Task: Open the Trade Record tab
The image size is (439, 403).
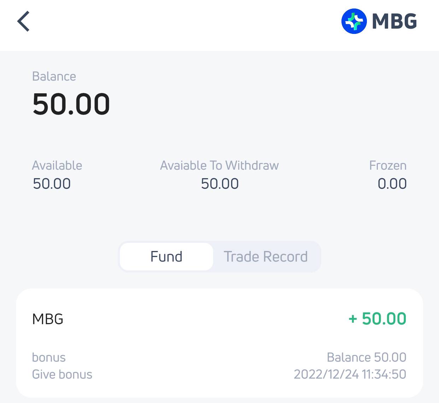Action: click(266, 257)
